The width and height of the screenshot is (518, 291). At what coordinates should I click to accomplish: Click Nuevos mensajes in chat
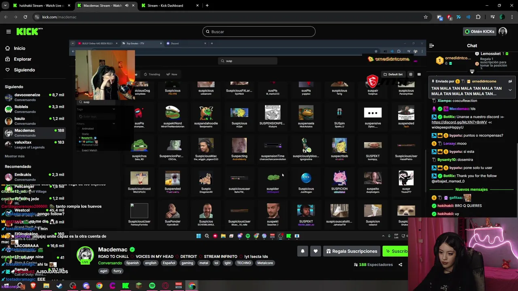(471, 190)
